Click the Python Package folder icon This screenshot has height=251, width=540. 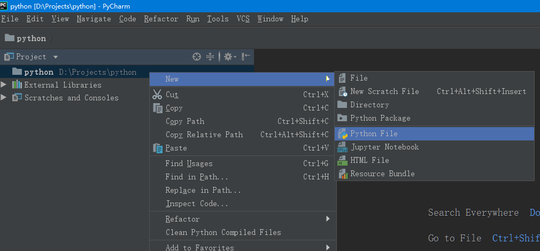(342, 118)
